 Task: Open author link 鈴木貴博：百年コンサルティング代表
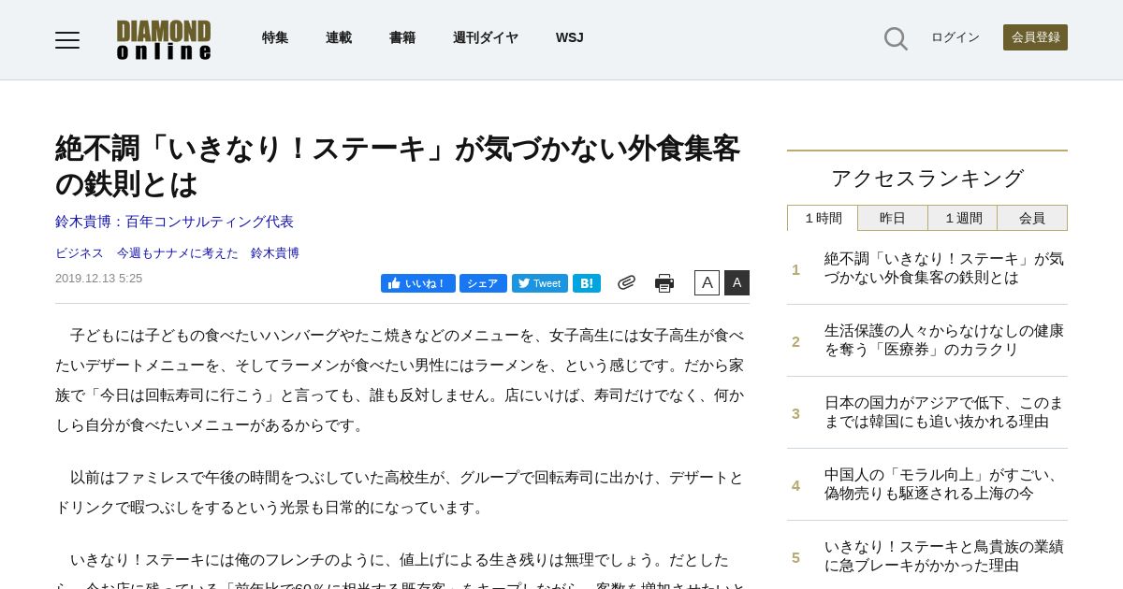click(174, 222)
